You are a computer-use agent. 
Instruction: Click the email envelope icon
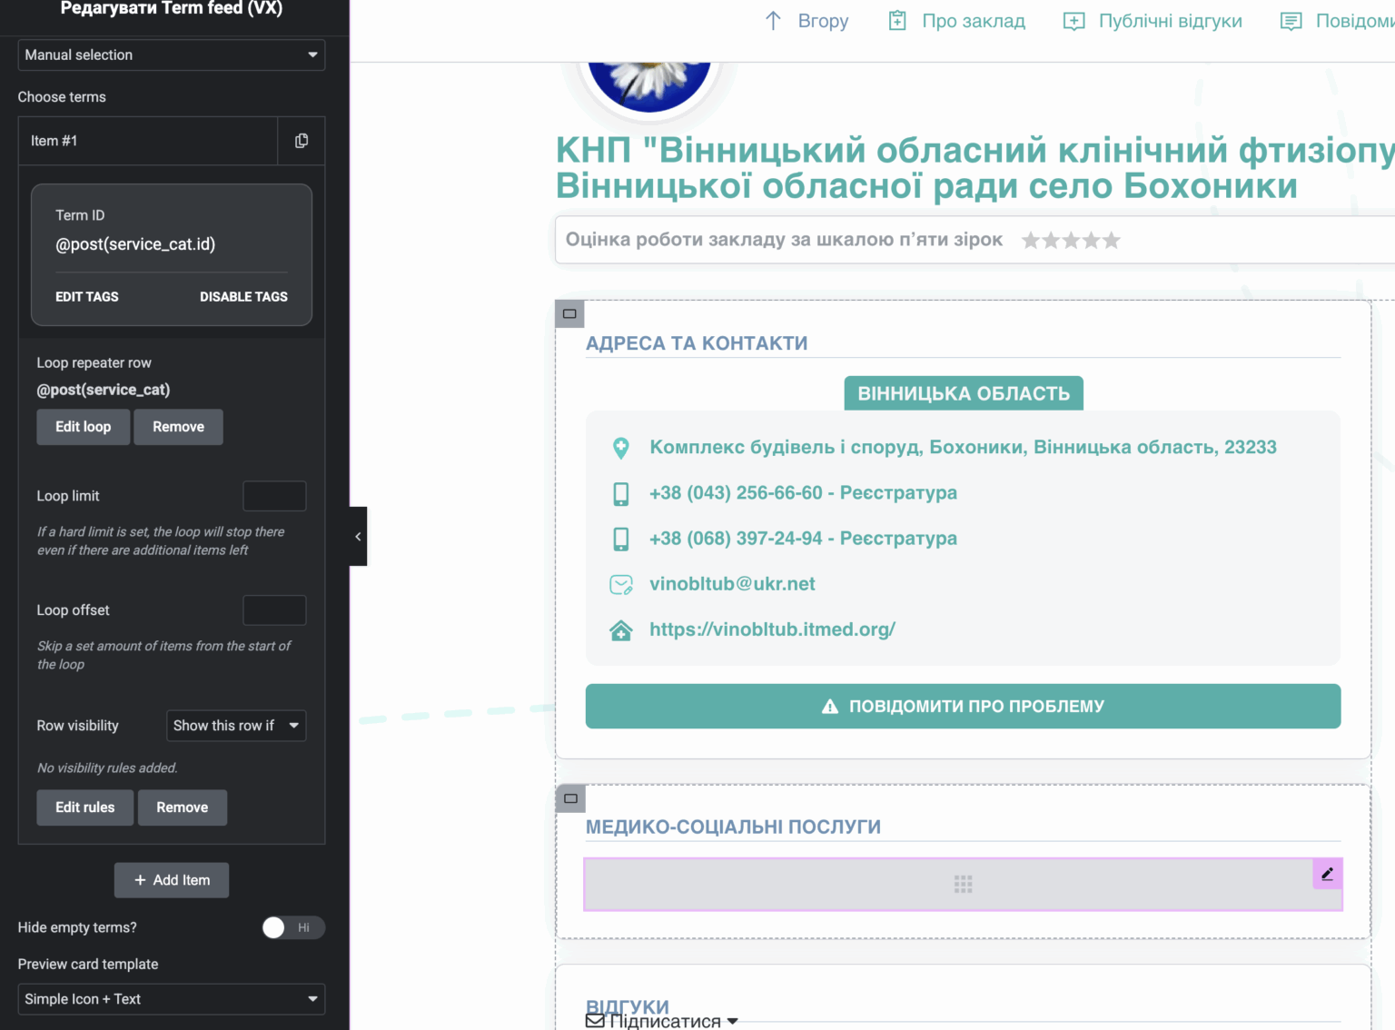tap(621, 585)
